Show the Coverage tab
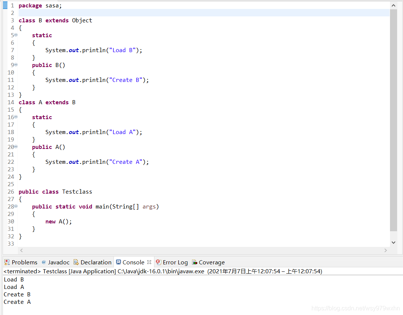 click(x=208, y=262)
